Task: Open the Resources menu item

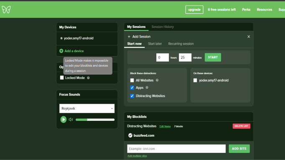Action: coord(265,10)
